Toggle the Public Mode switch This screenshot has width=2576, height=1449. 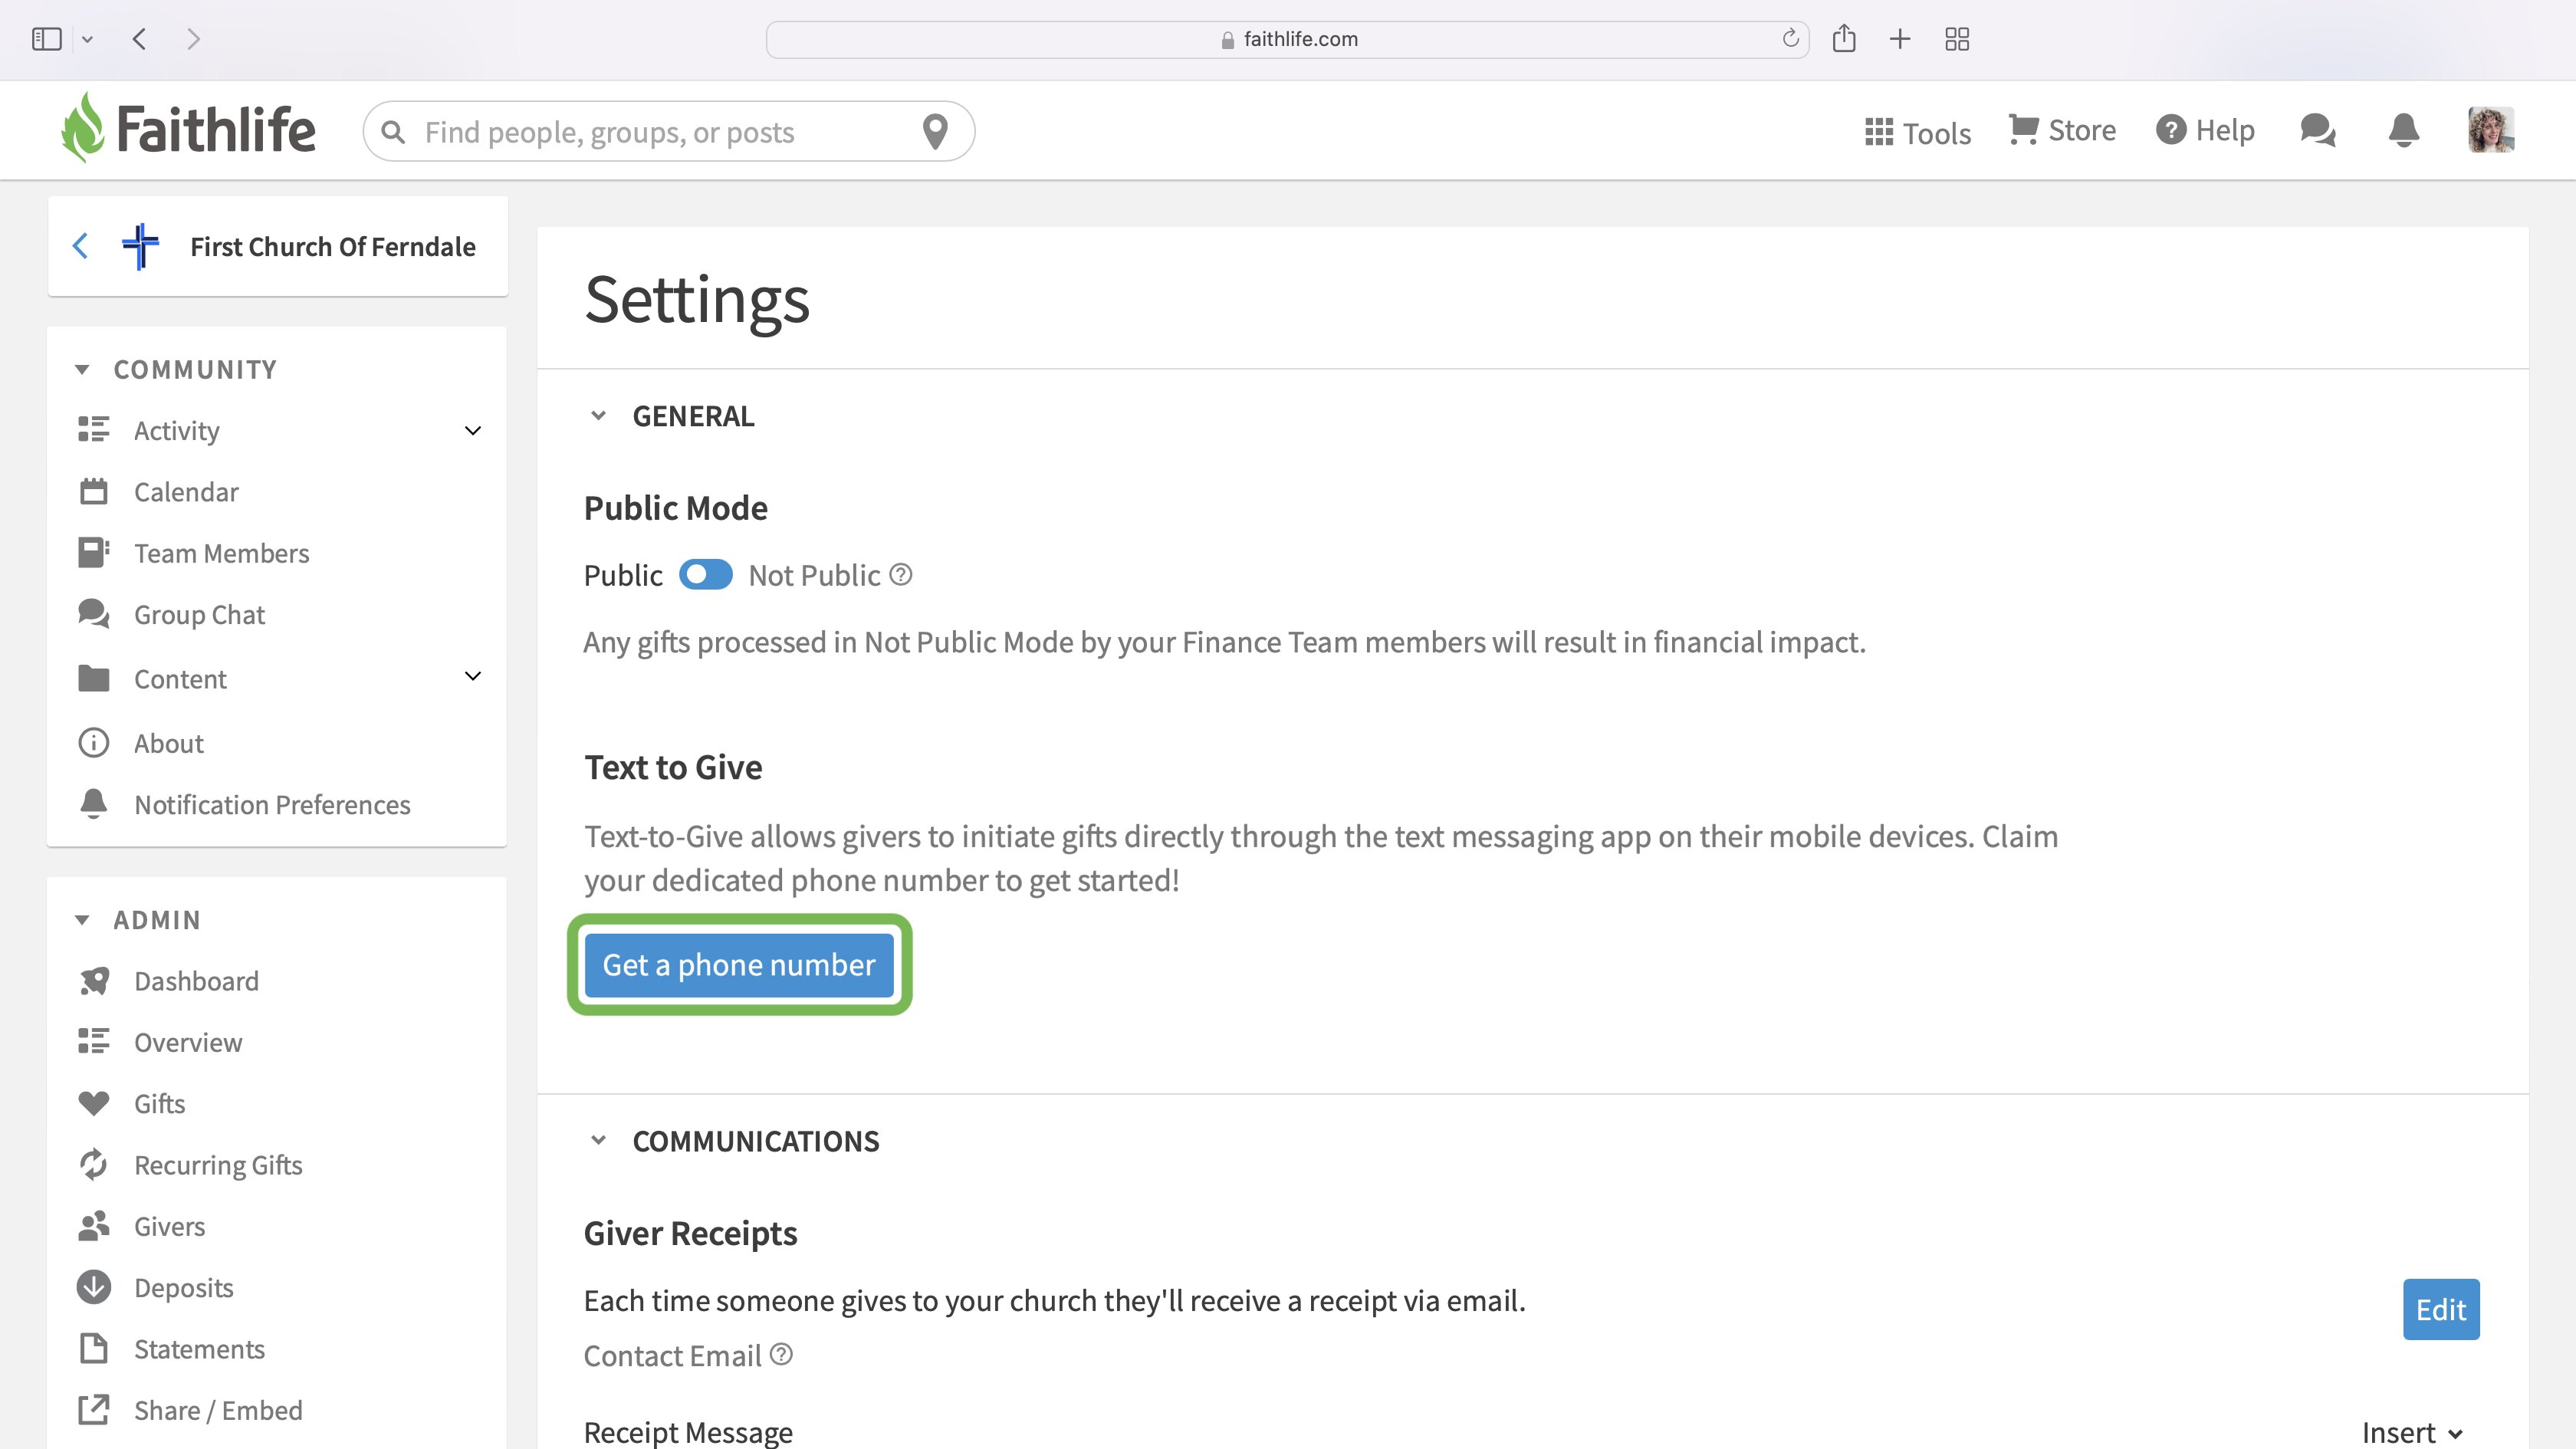pos(706,575)
